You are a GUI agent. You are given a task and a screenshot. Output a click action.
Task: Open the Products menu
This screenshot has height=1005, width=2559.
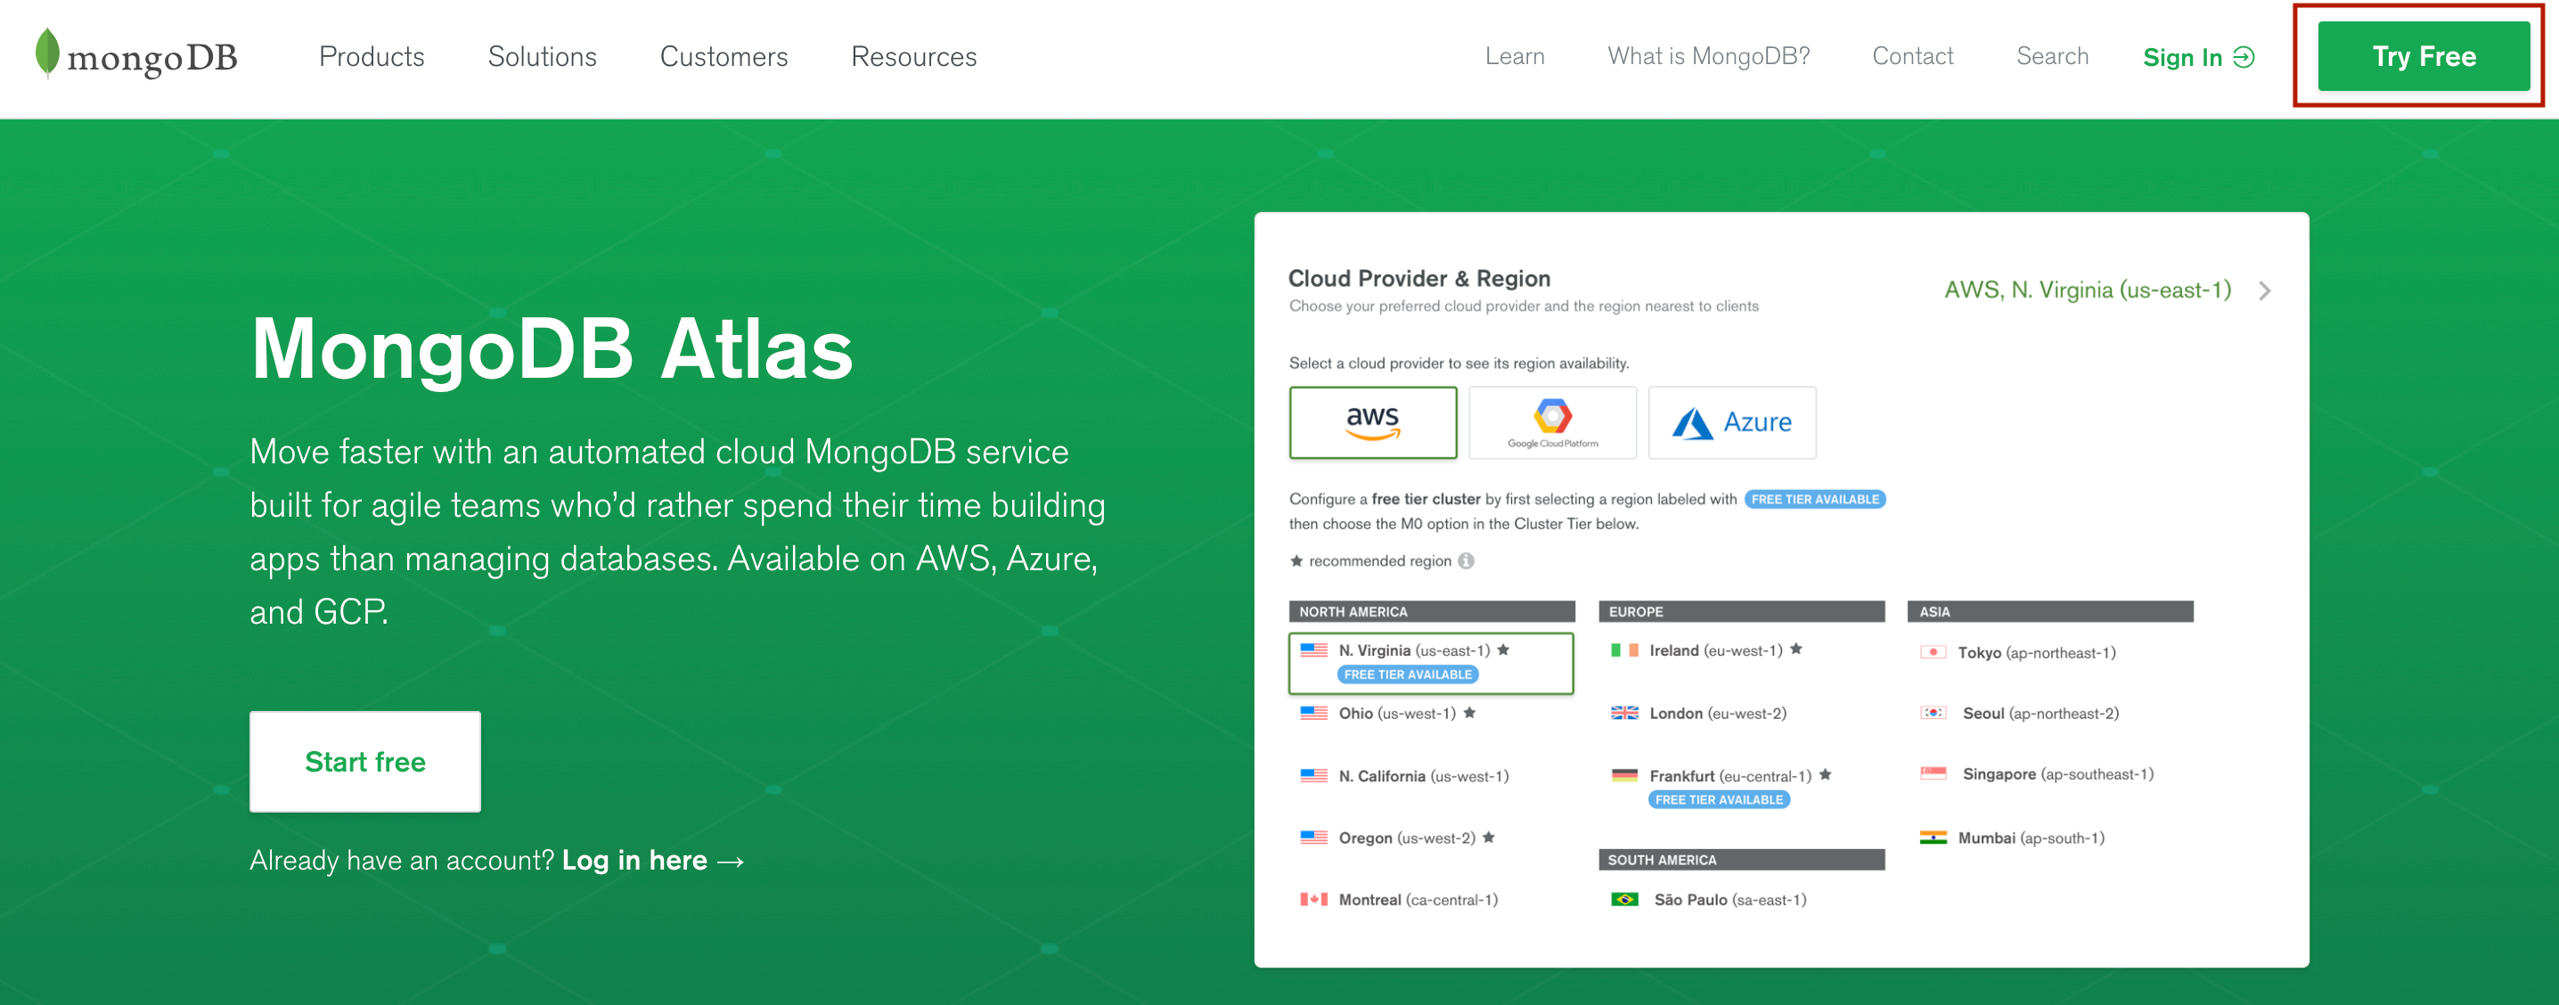click(371, 57)
